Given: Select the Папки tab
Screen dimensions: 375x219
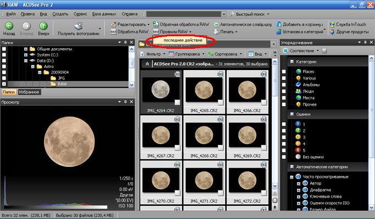Looking at the screenshot, I should pos(9,92).
